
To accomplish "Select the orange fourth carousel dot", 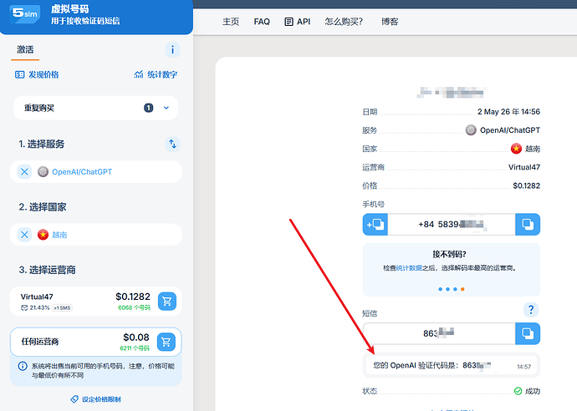I will coord(462,289).
